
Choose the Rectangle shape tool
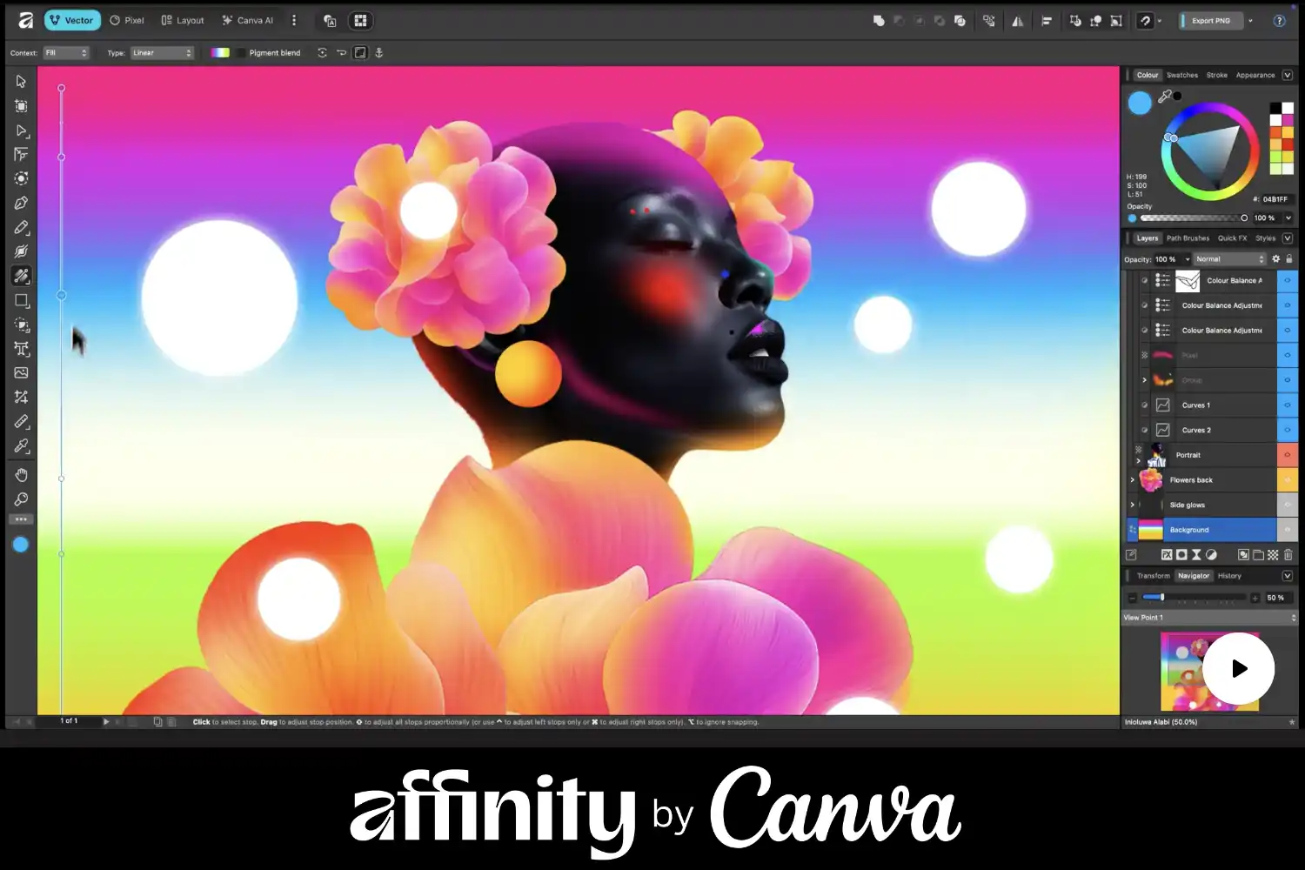[21, 300]
